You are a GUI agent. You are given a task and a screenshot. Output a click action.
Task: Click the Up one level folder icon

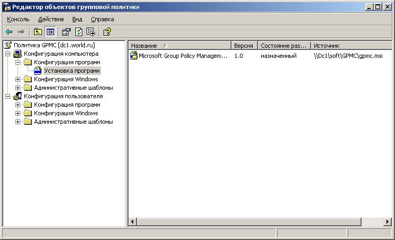pos(38,32)
